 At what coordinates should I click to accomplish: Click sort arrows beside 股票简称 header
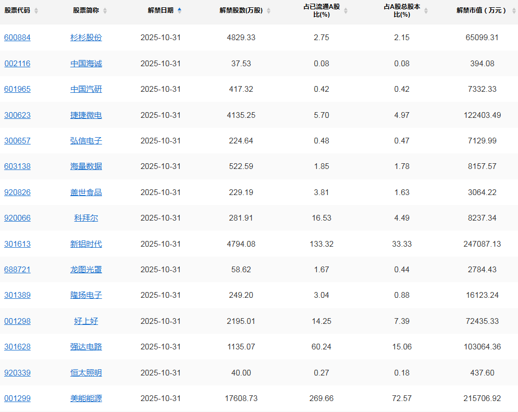[x=105, y=10]
